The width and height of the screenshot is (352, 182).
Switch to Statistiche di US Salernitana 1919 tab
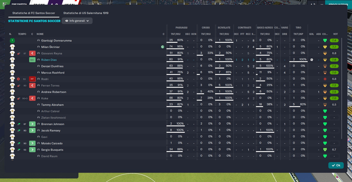pos(86,13)
